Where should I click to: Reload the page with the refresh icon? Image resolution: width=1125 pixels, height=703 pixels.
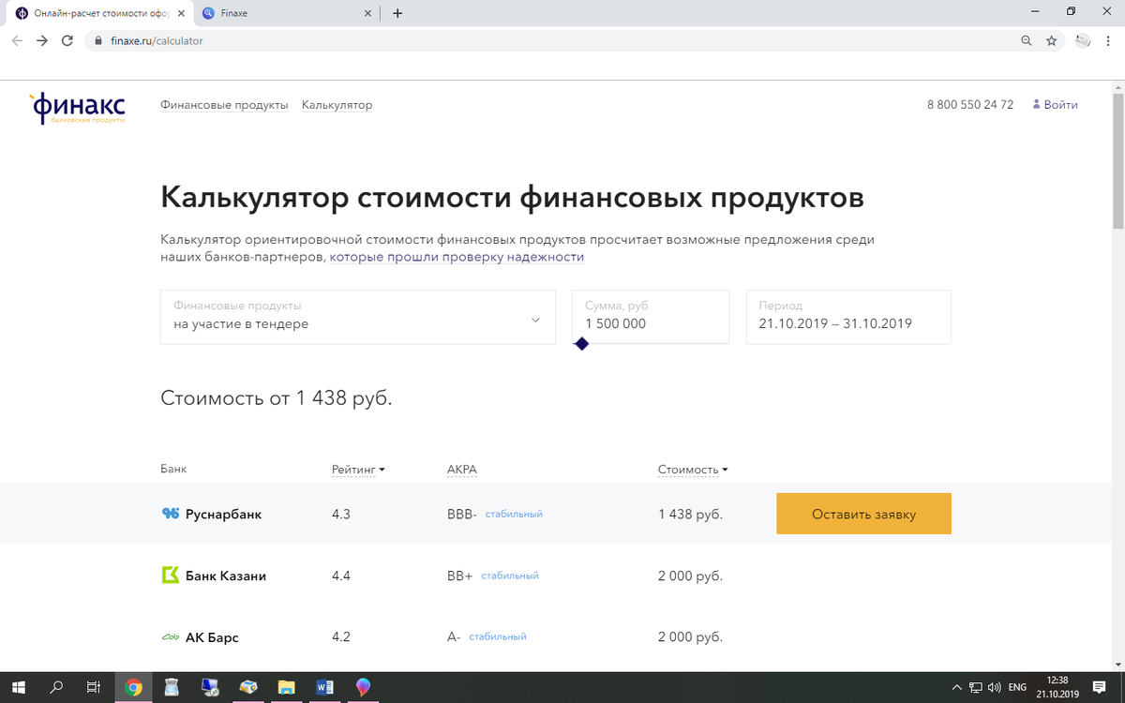pyautogui.click(x=67, y=40)
